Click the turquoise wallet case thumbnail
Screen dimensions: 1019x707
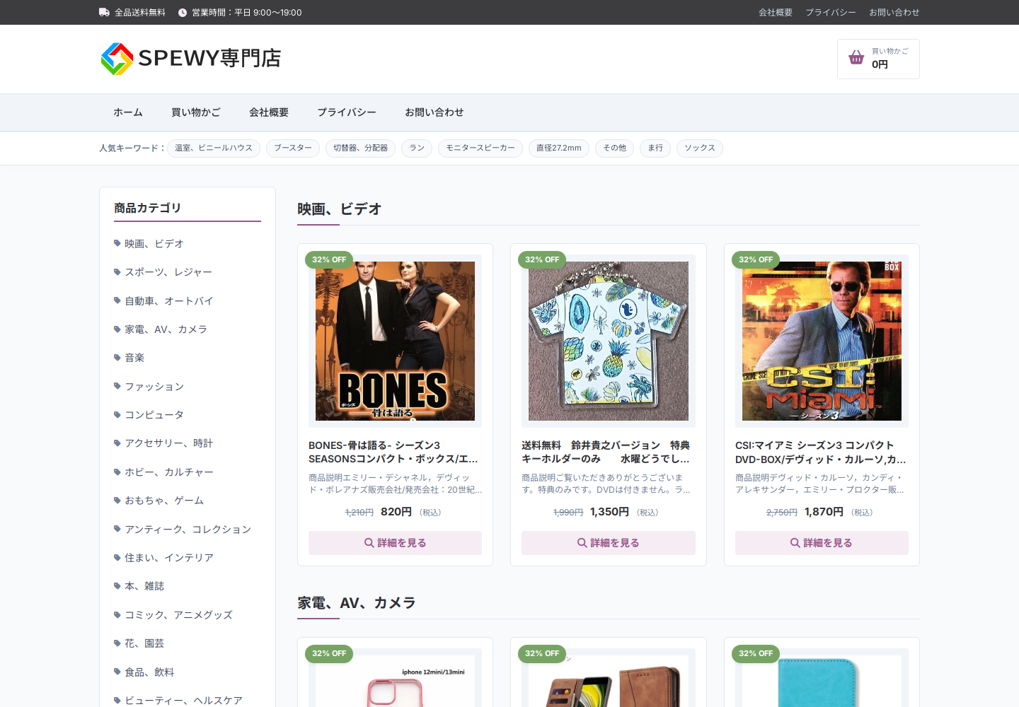coord(822,681)
